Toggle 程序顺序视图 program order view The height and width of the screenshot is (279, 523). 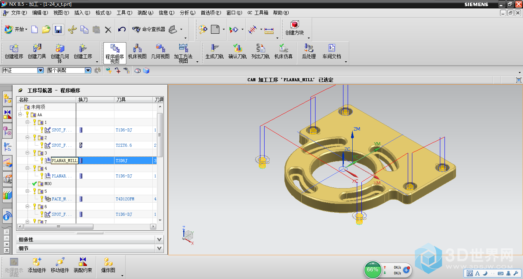115,53
